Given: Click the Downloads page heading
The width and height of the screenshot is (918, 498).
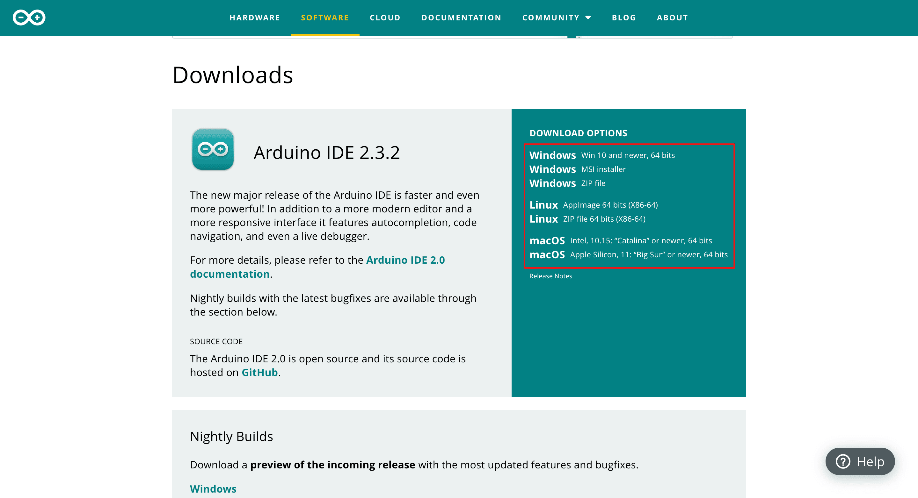Looking at the screenshot, I should pyautogui.click(x=233, y=75).
